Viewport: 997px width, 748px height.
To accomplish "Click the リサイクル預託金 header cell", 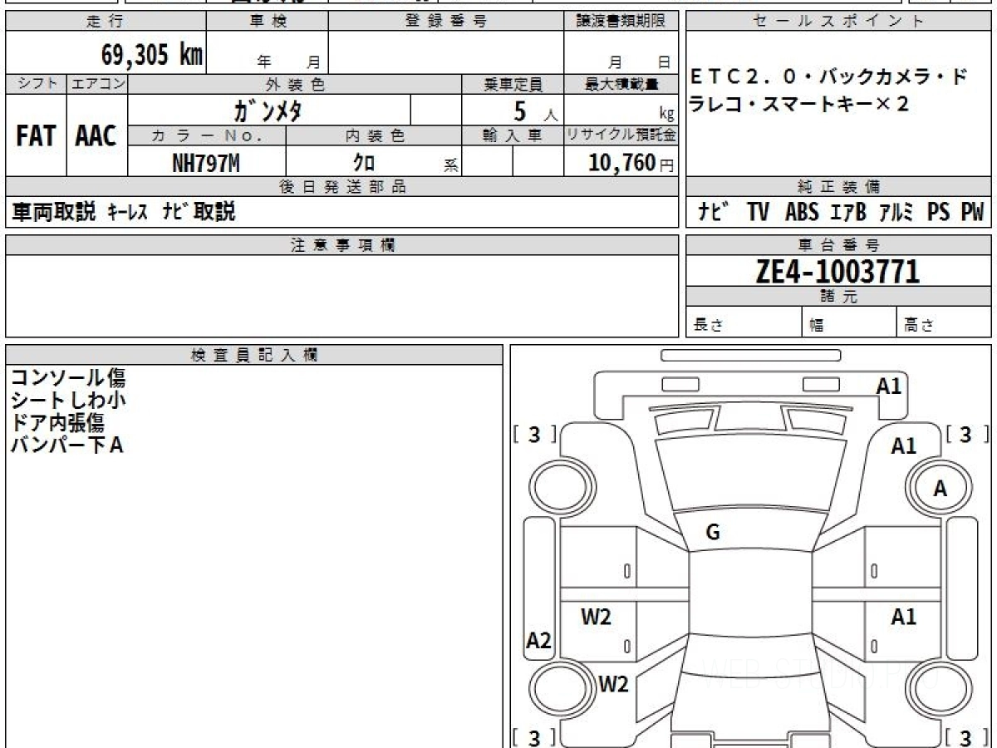I will 621,135.
